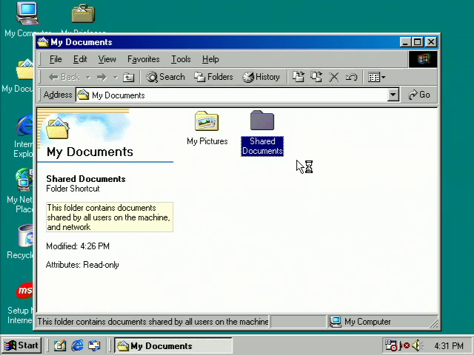Open the Favorites menu

click(x=143, y=59)
